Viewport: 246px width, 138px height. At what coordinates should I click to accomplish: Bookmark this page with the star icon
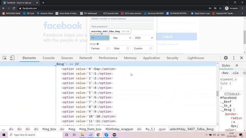220,8
